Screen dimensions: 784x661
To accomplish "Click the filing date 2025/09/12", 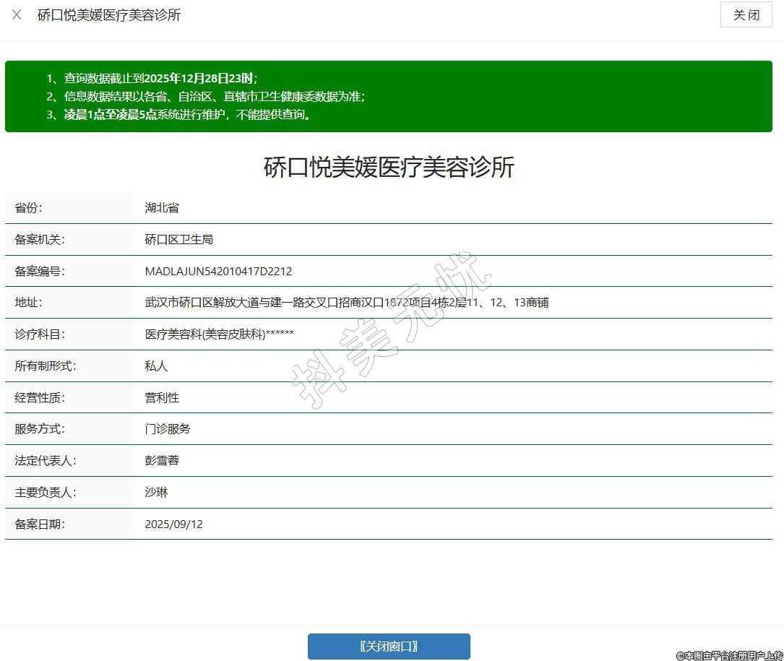I will click(173, 524).
